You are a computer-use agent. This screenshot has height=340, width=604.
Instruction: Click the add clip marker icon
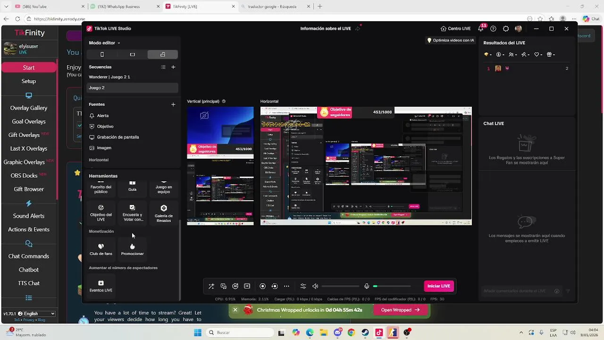click(247, 286)
